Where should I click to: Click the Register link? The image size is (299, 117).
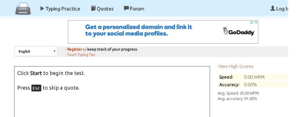(x=74, y=49)
